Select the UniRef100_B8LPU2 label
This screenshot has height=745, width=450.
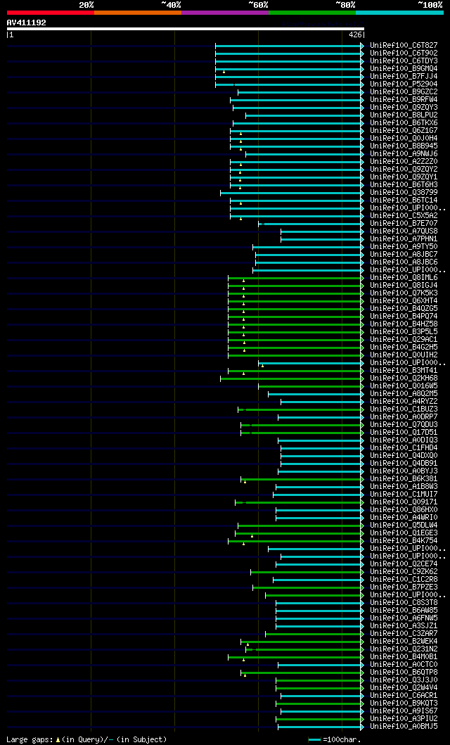(x=404, y=115)
